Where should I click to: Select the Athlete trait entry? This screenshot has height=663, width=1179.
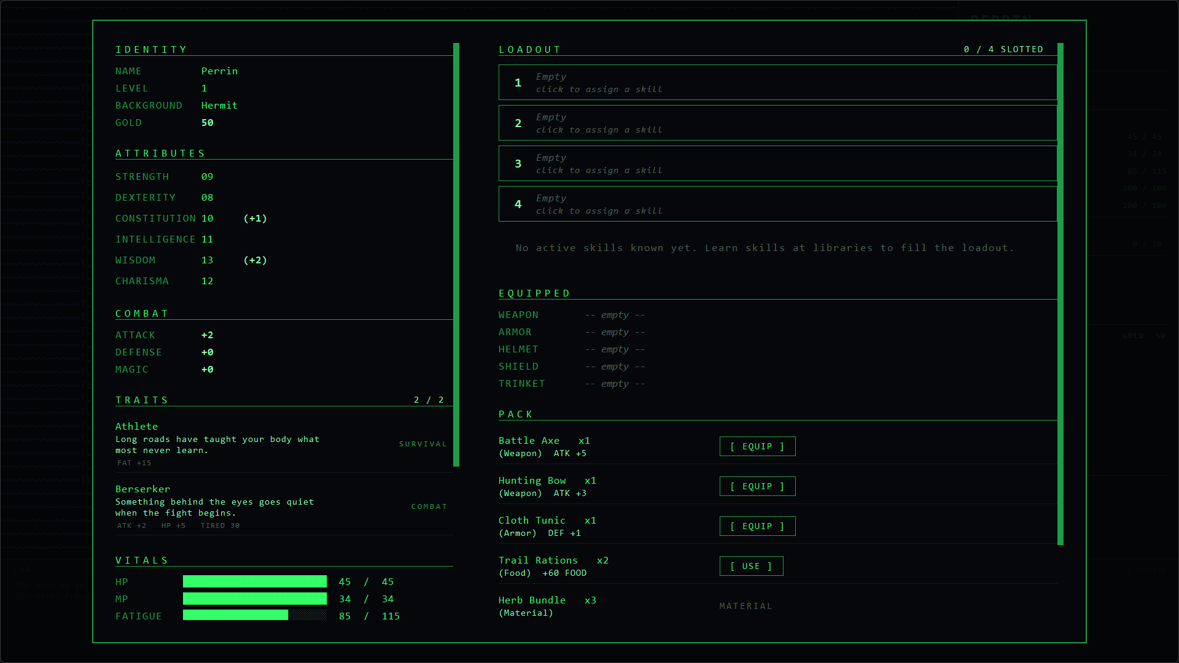point(284,444)
